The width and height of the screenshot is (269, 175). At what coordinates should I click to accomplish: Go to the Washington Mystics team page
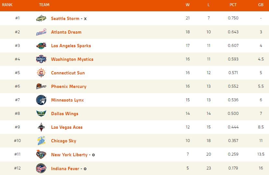[72, 59]
